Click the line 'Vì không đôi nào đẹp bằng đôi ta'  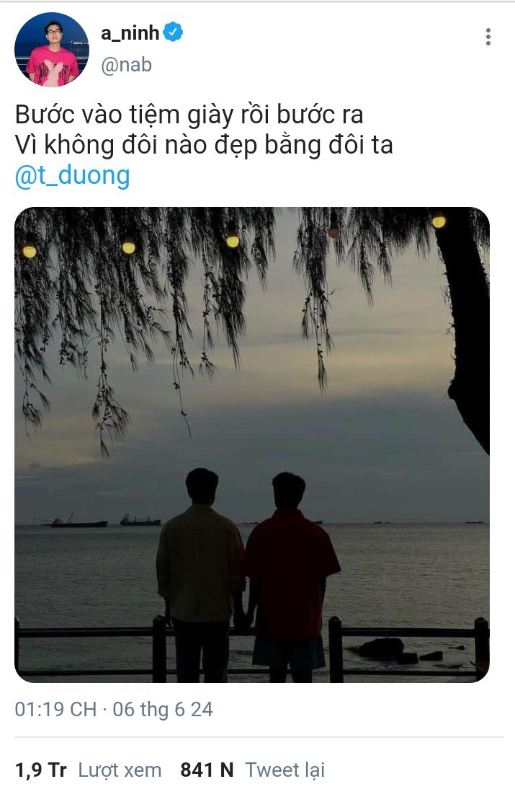click(x=204, y=145)
